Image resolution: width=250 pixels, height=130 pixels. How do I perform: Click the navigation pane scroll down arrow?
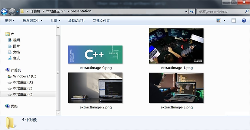pyautogui.click(x=58, y=113)
